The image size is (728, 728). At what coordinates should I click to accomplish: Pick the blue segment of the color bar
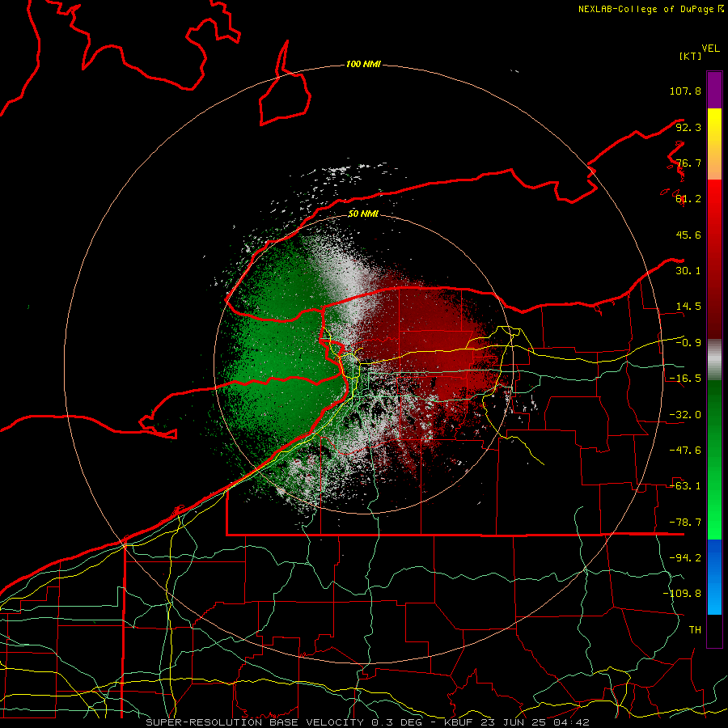coord(714,577)
